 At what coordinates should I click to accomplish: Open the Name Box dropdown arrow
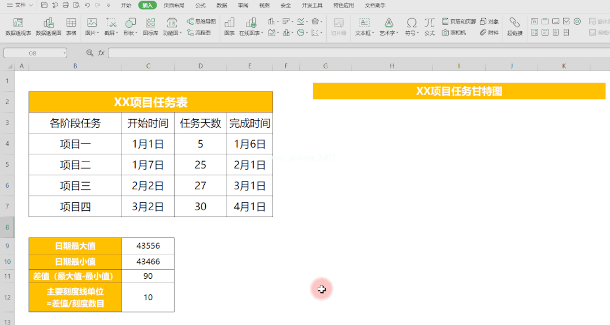click(64, 53)
